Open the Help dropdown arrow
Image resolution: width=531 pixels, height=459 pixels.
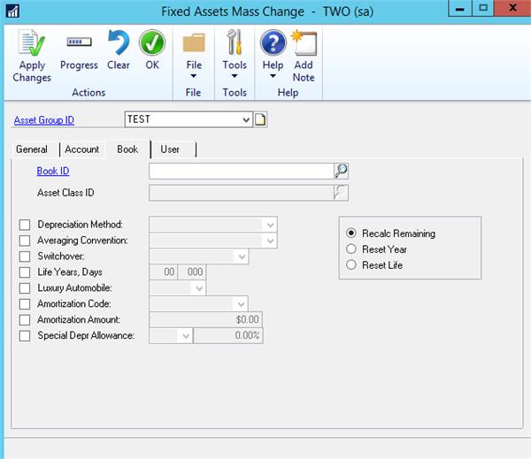273,77
